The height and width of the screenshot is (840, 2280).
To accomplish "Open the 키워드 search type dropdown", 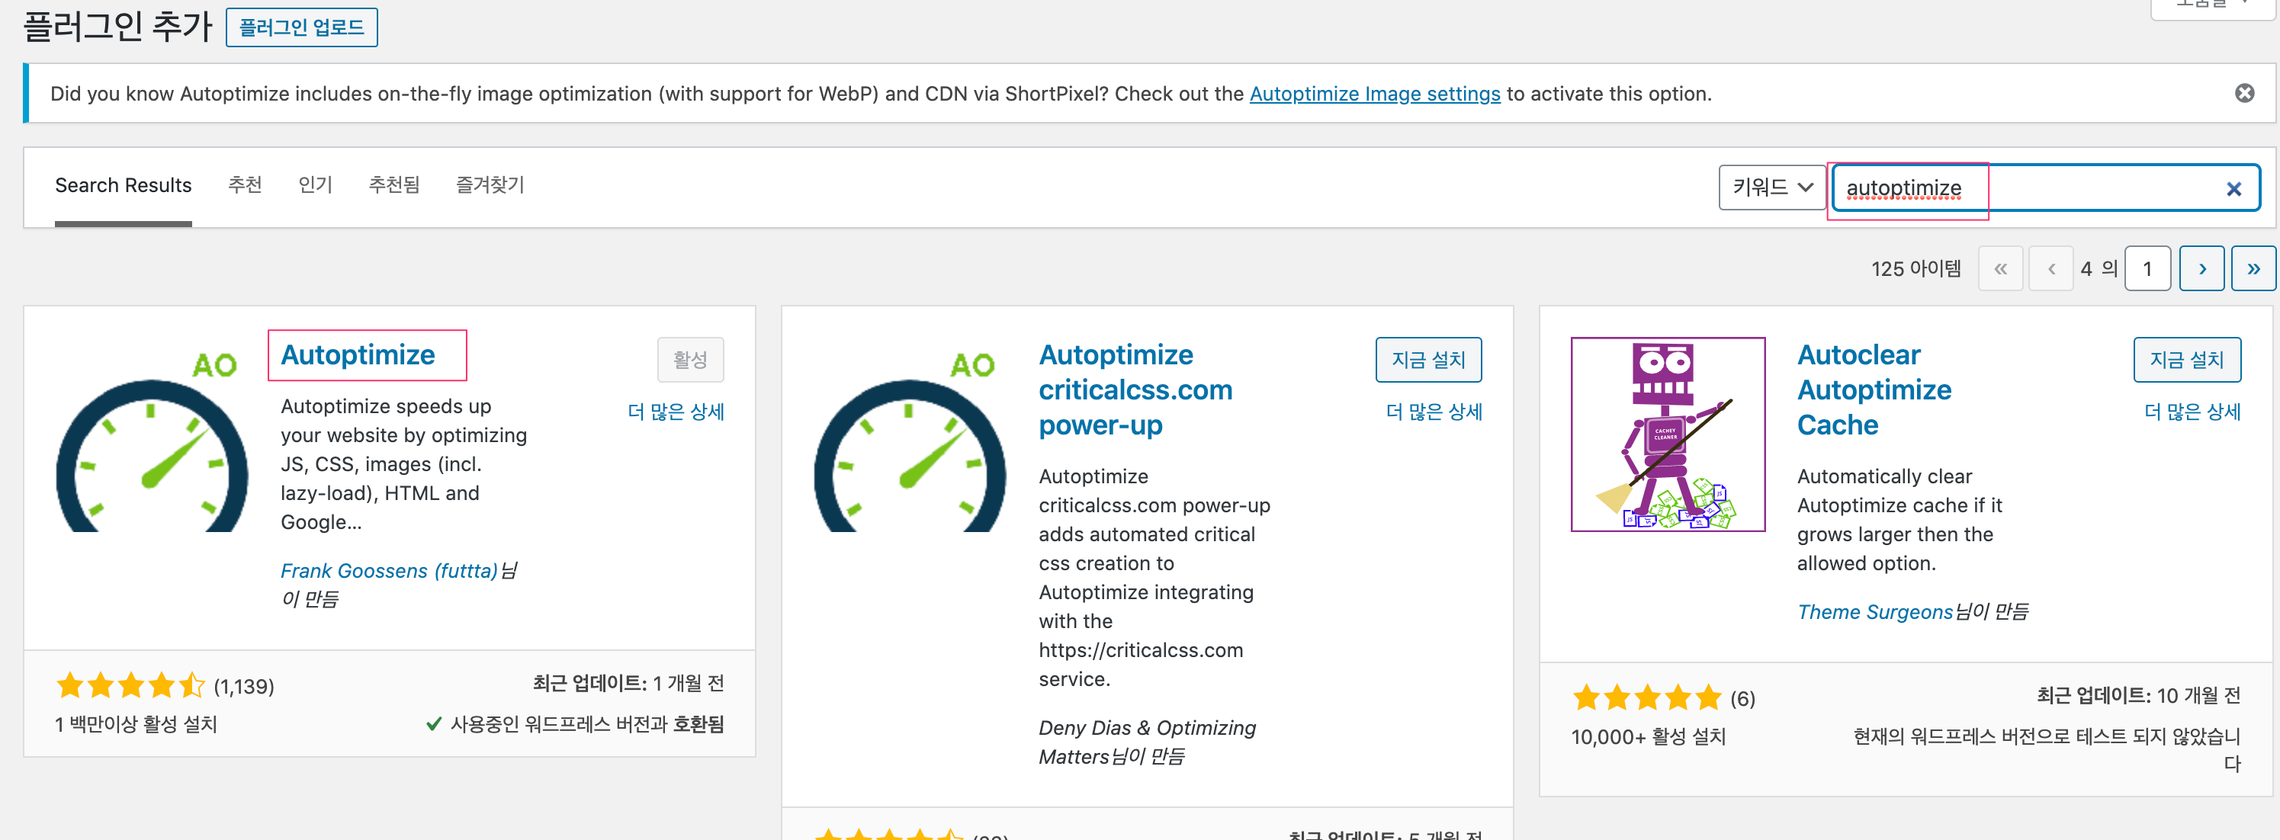I will coord(1772,187).
